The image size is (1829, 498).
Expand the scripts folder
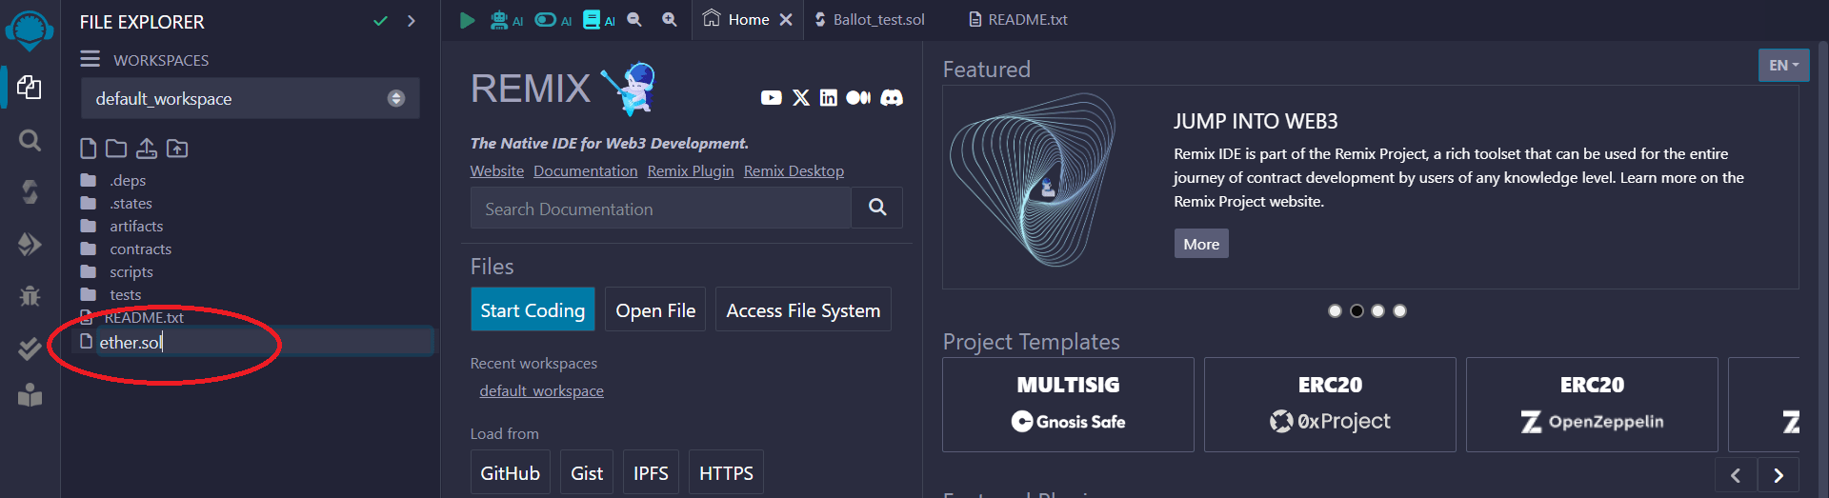[x=131, y=271]
